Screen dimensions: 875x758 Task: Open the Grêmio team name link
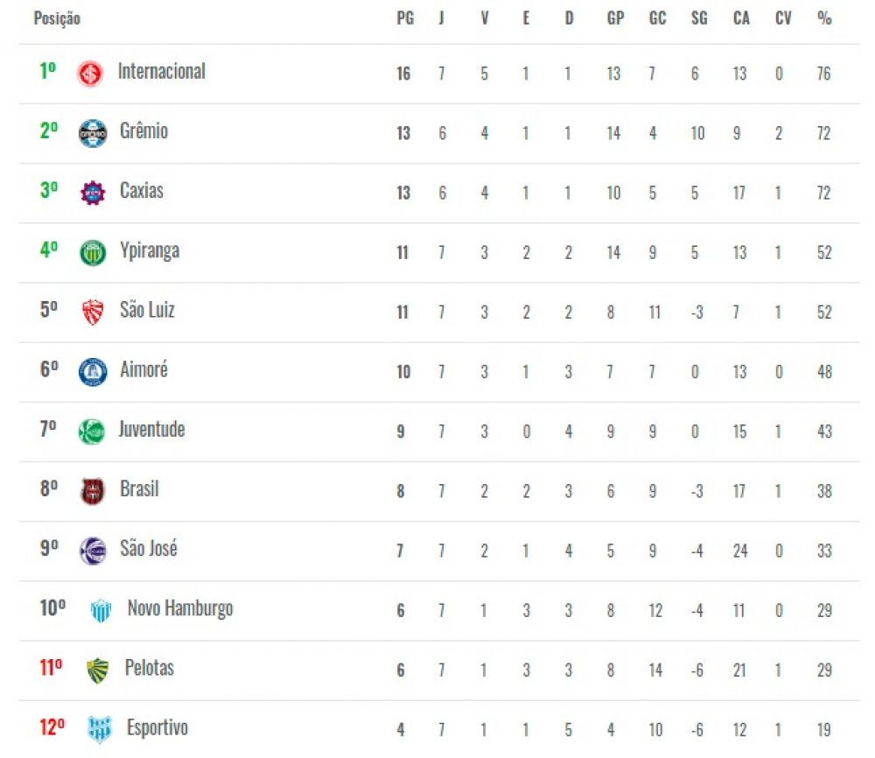[x=144, y=131]
